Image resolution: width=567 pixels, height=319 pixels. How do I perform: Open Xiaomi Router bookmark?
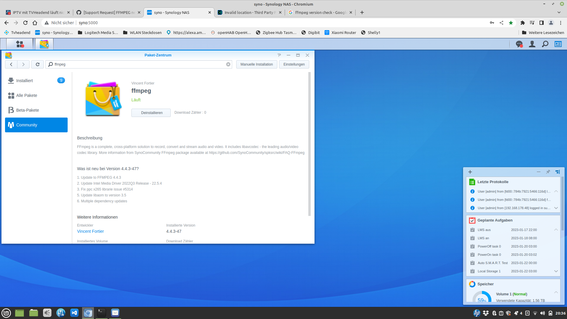point(340,32)
